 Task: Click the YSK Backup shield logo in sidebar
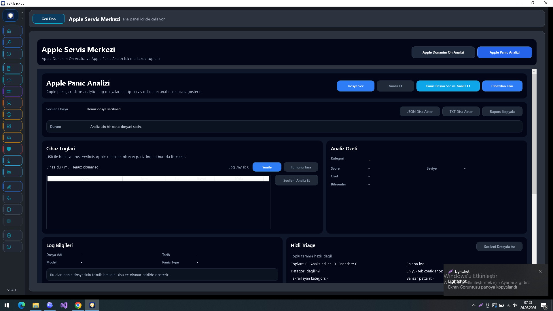10,16
